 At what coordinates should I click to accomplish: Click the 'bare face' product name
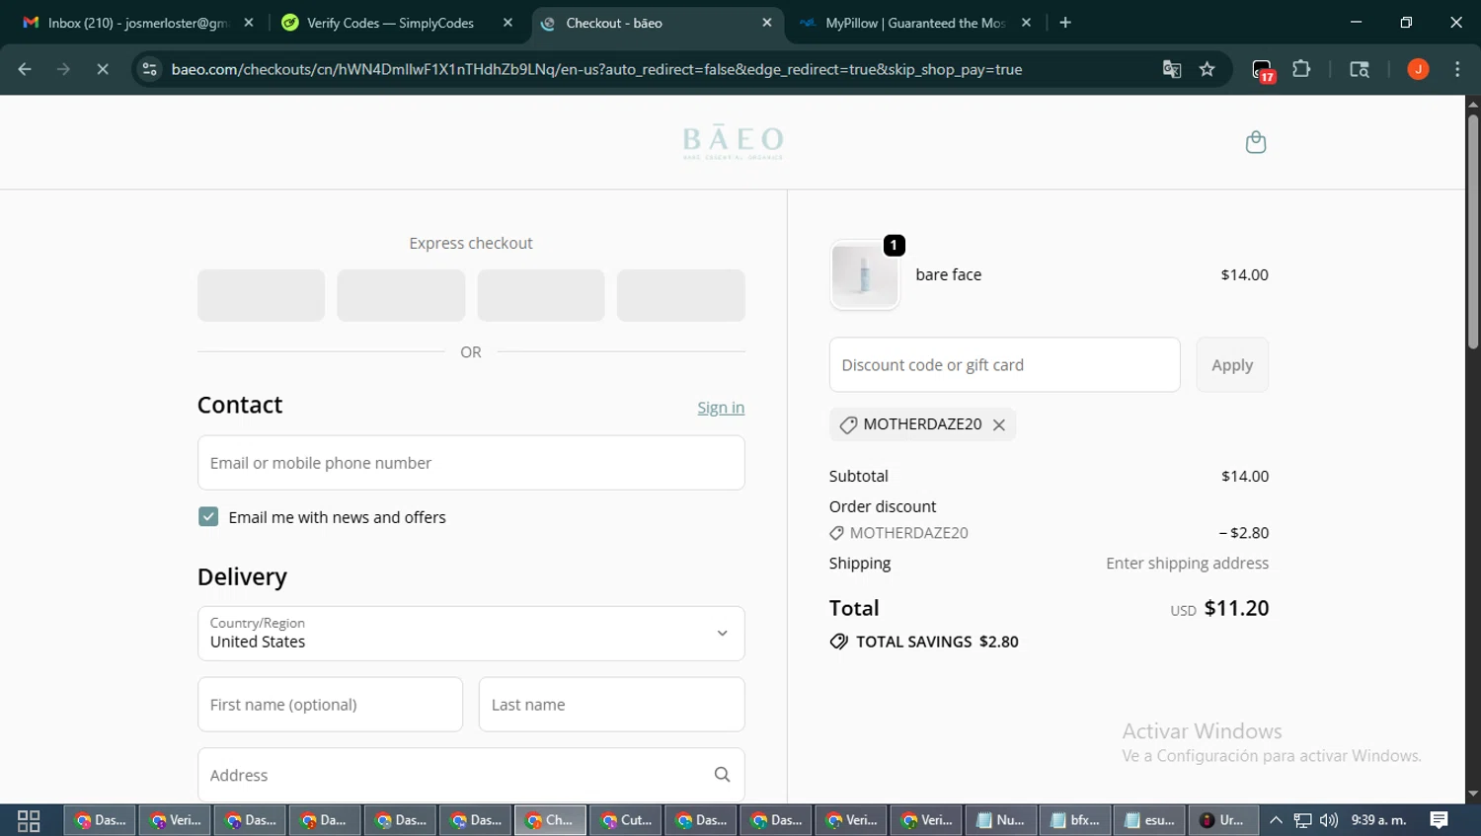pos(948,275)
